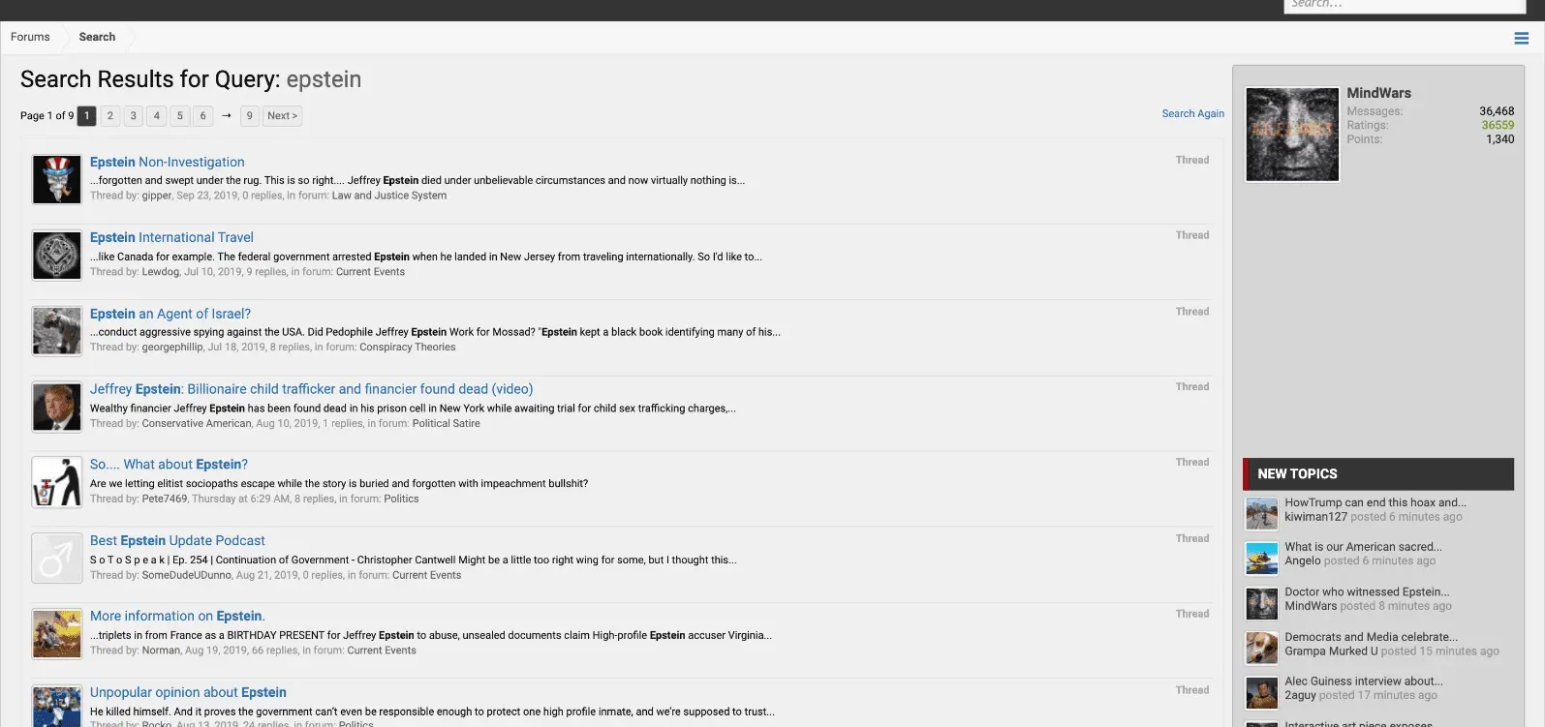
Task: Click Lewdog's circular emblem avatar
Action: click(x=57, y=256)
